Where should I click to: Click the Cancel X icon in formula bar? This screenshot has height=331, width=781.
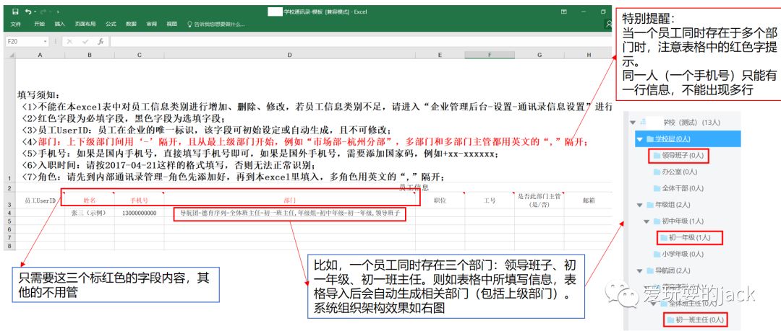69,42
